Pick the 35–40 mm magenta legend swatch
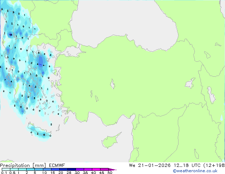This screenshot has height=174, width=225. coord(88,169)
